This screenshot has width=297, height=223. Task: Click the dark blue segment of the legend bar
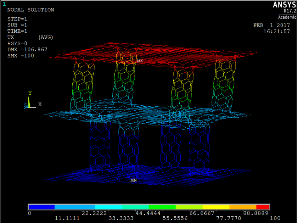(41, 207)
